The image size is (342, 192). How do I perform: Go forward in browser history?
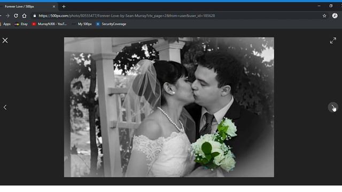pyautogui.click(x=7, y=15)
